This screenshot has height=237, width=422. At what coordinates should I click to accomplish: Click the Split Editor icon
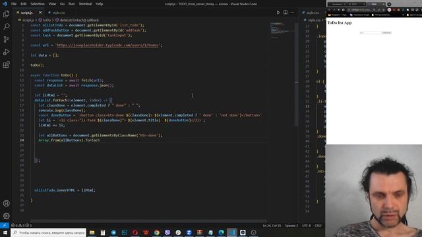(286, 13)
